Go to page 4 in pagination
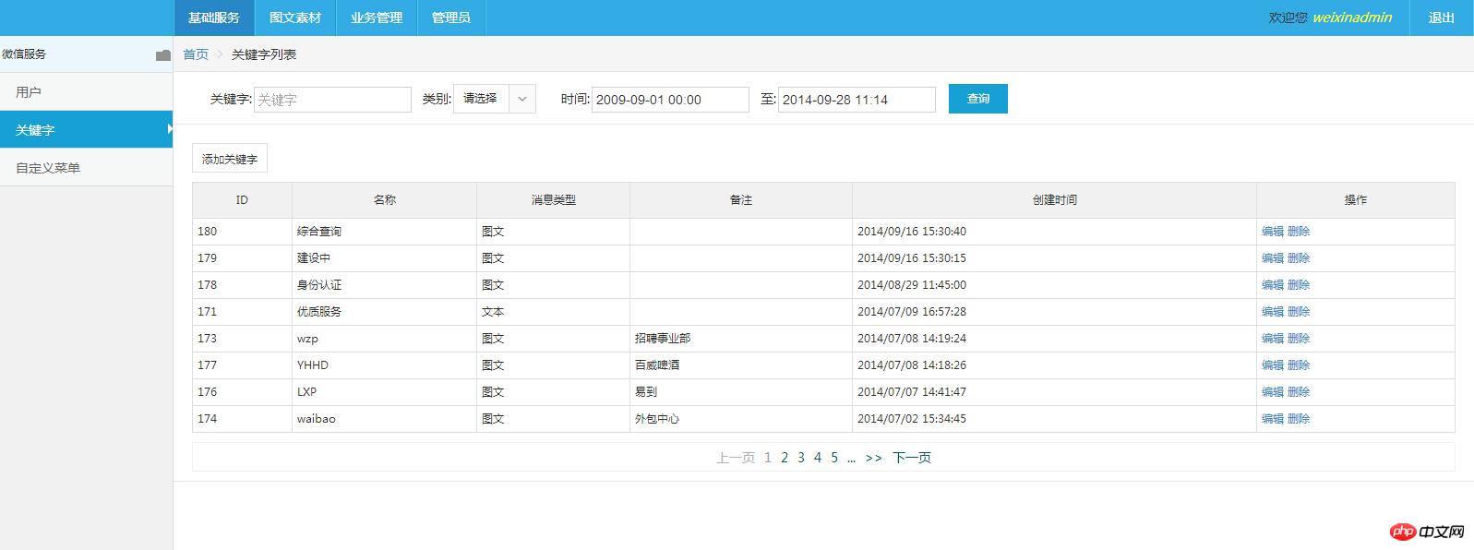Screen dimensions: 1474x550 coord(818,458)
